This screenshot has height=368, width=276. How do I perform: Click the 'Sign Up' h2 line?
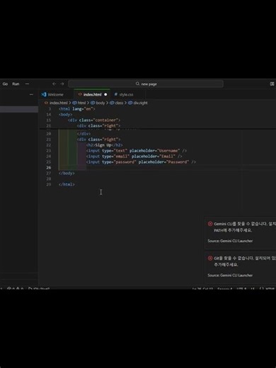tap(104, 145)
